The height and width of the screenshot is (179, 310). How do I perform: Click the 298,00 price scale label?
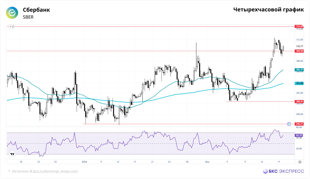click(x=299, y=114)
